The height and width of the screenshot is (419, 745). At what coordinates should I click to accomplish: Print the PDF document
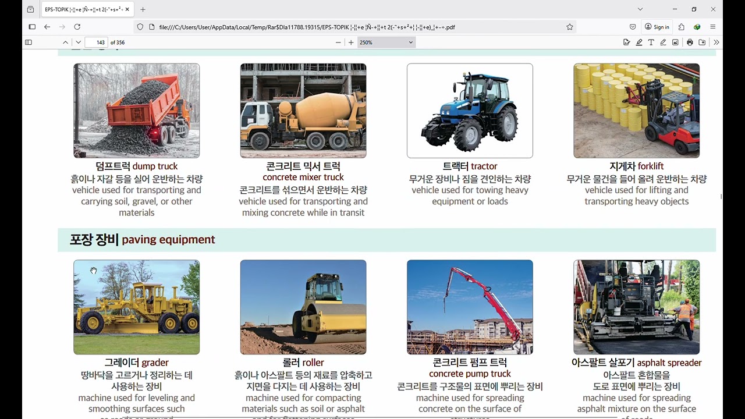coord(690,42)
